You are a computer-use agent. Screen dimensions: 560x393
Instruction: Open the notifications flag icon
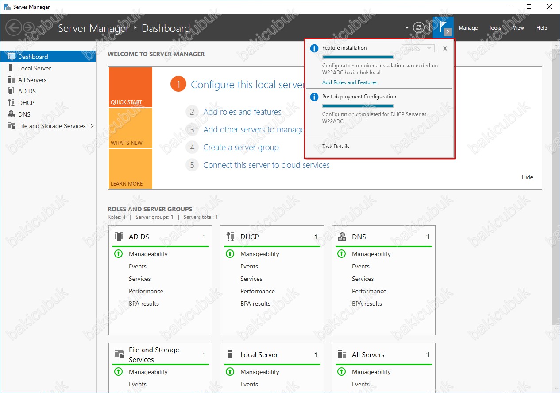tap(443, 27)
